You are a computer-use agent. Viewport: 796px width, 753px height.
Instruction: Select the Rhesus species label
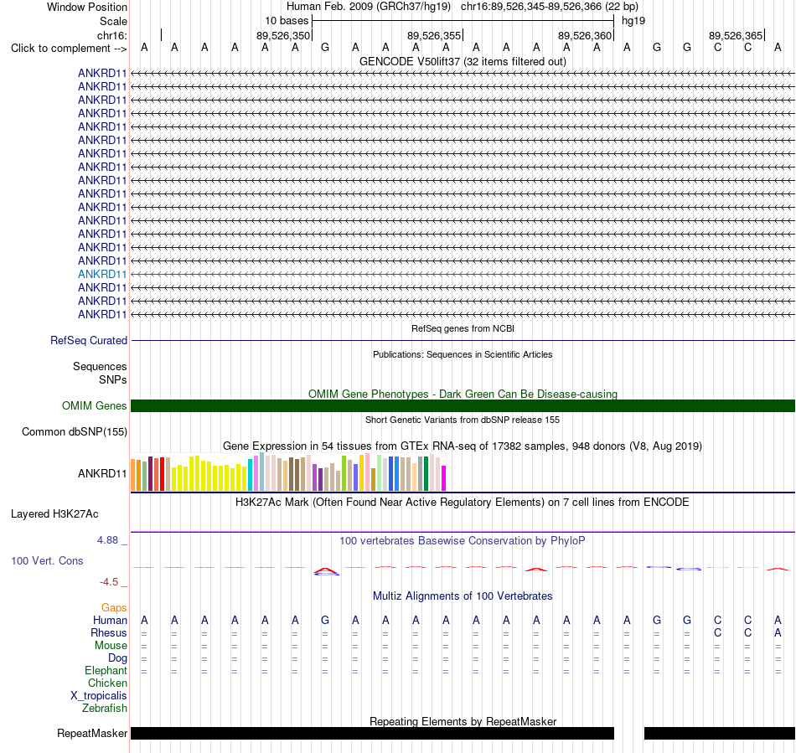pyautogui.click(x=109, y=632)
